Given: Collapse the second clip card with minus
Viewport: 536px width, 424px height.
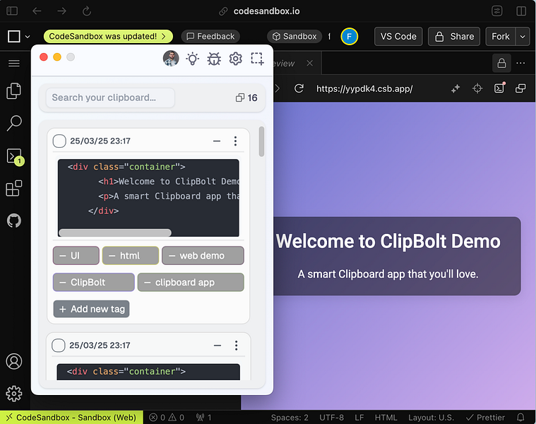Looking at the screenshot, I should pos(218,346).
